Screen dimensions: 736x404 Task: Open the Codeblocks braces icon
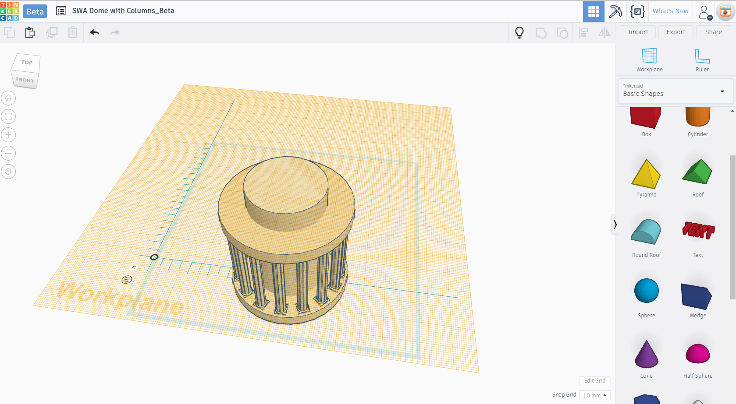pyautogui.click(x=637, y=11)
